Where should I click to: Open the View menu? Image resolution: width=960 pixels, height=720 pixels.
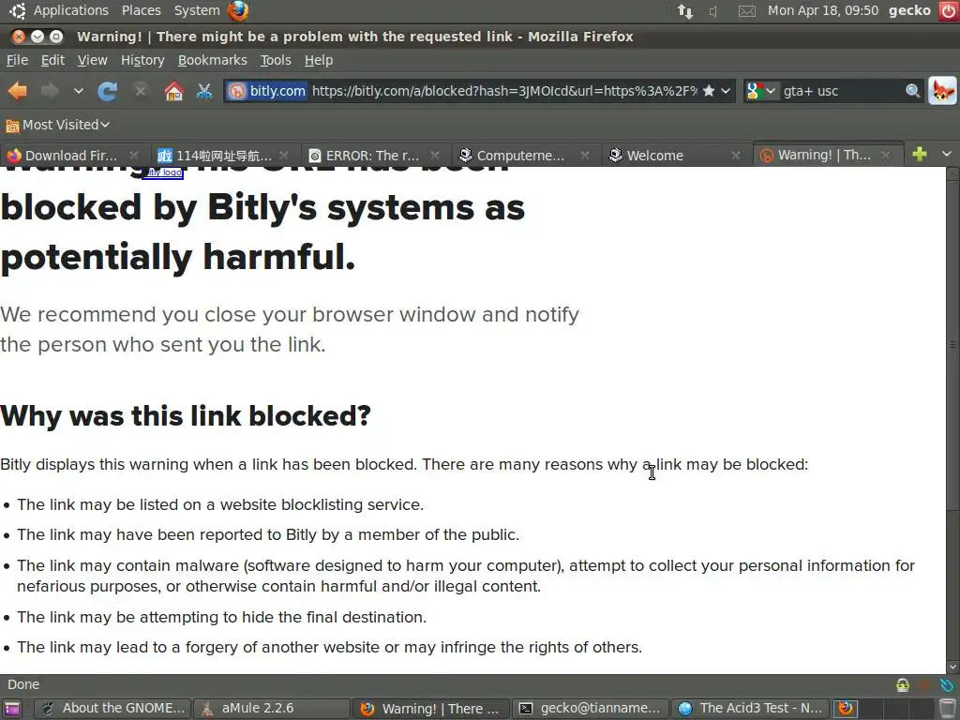93,60
